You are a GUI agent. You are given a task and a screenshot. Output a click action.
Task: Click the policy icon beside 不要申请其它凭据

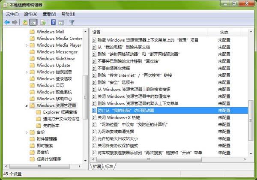94,69
